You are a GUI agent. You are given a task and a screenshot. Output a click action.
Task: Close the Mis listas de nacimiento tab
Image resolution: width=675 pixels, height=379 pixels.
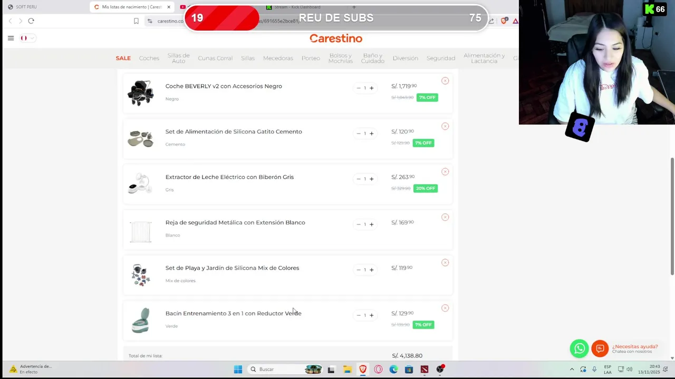coord(169,7)
